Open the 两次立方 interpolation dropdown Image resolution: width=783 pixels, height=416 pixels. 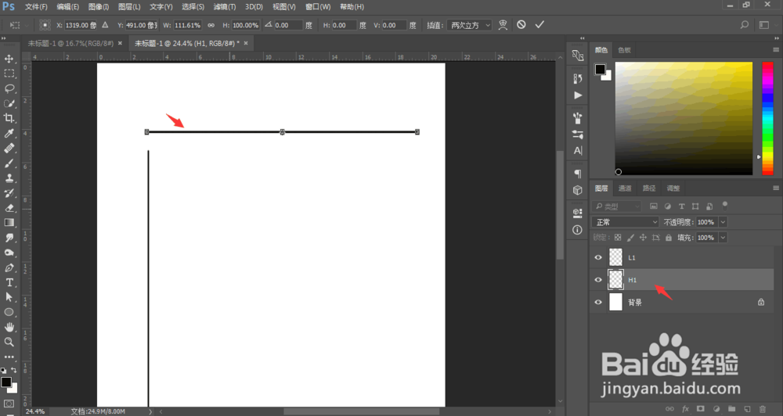468,25
